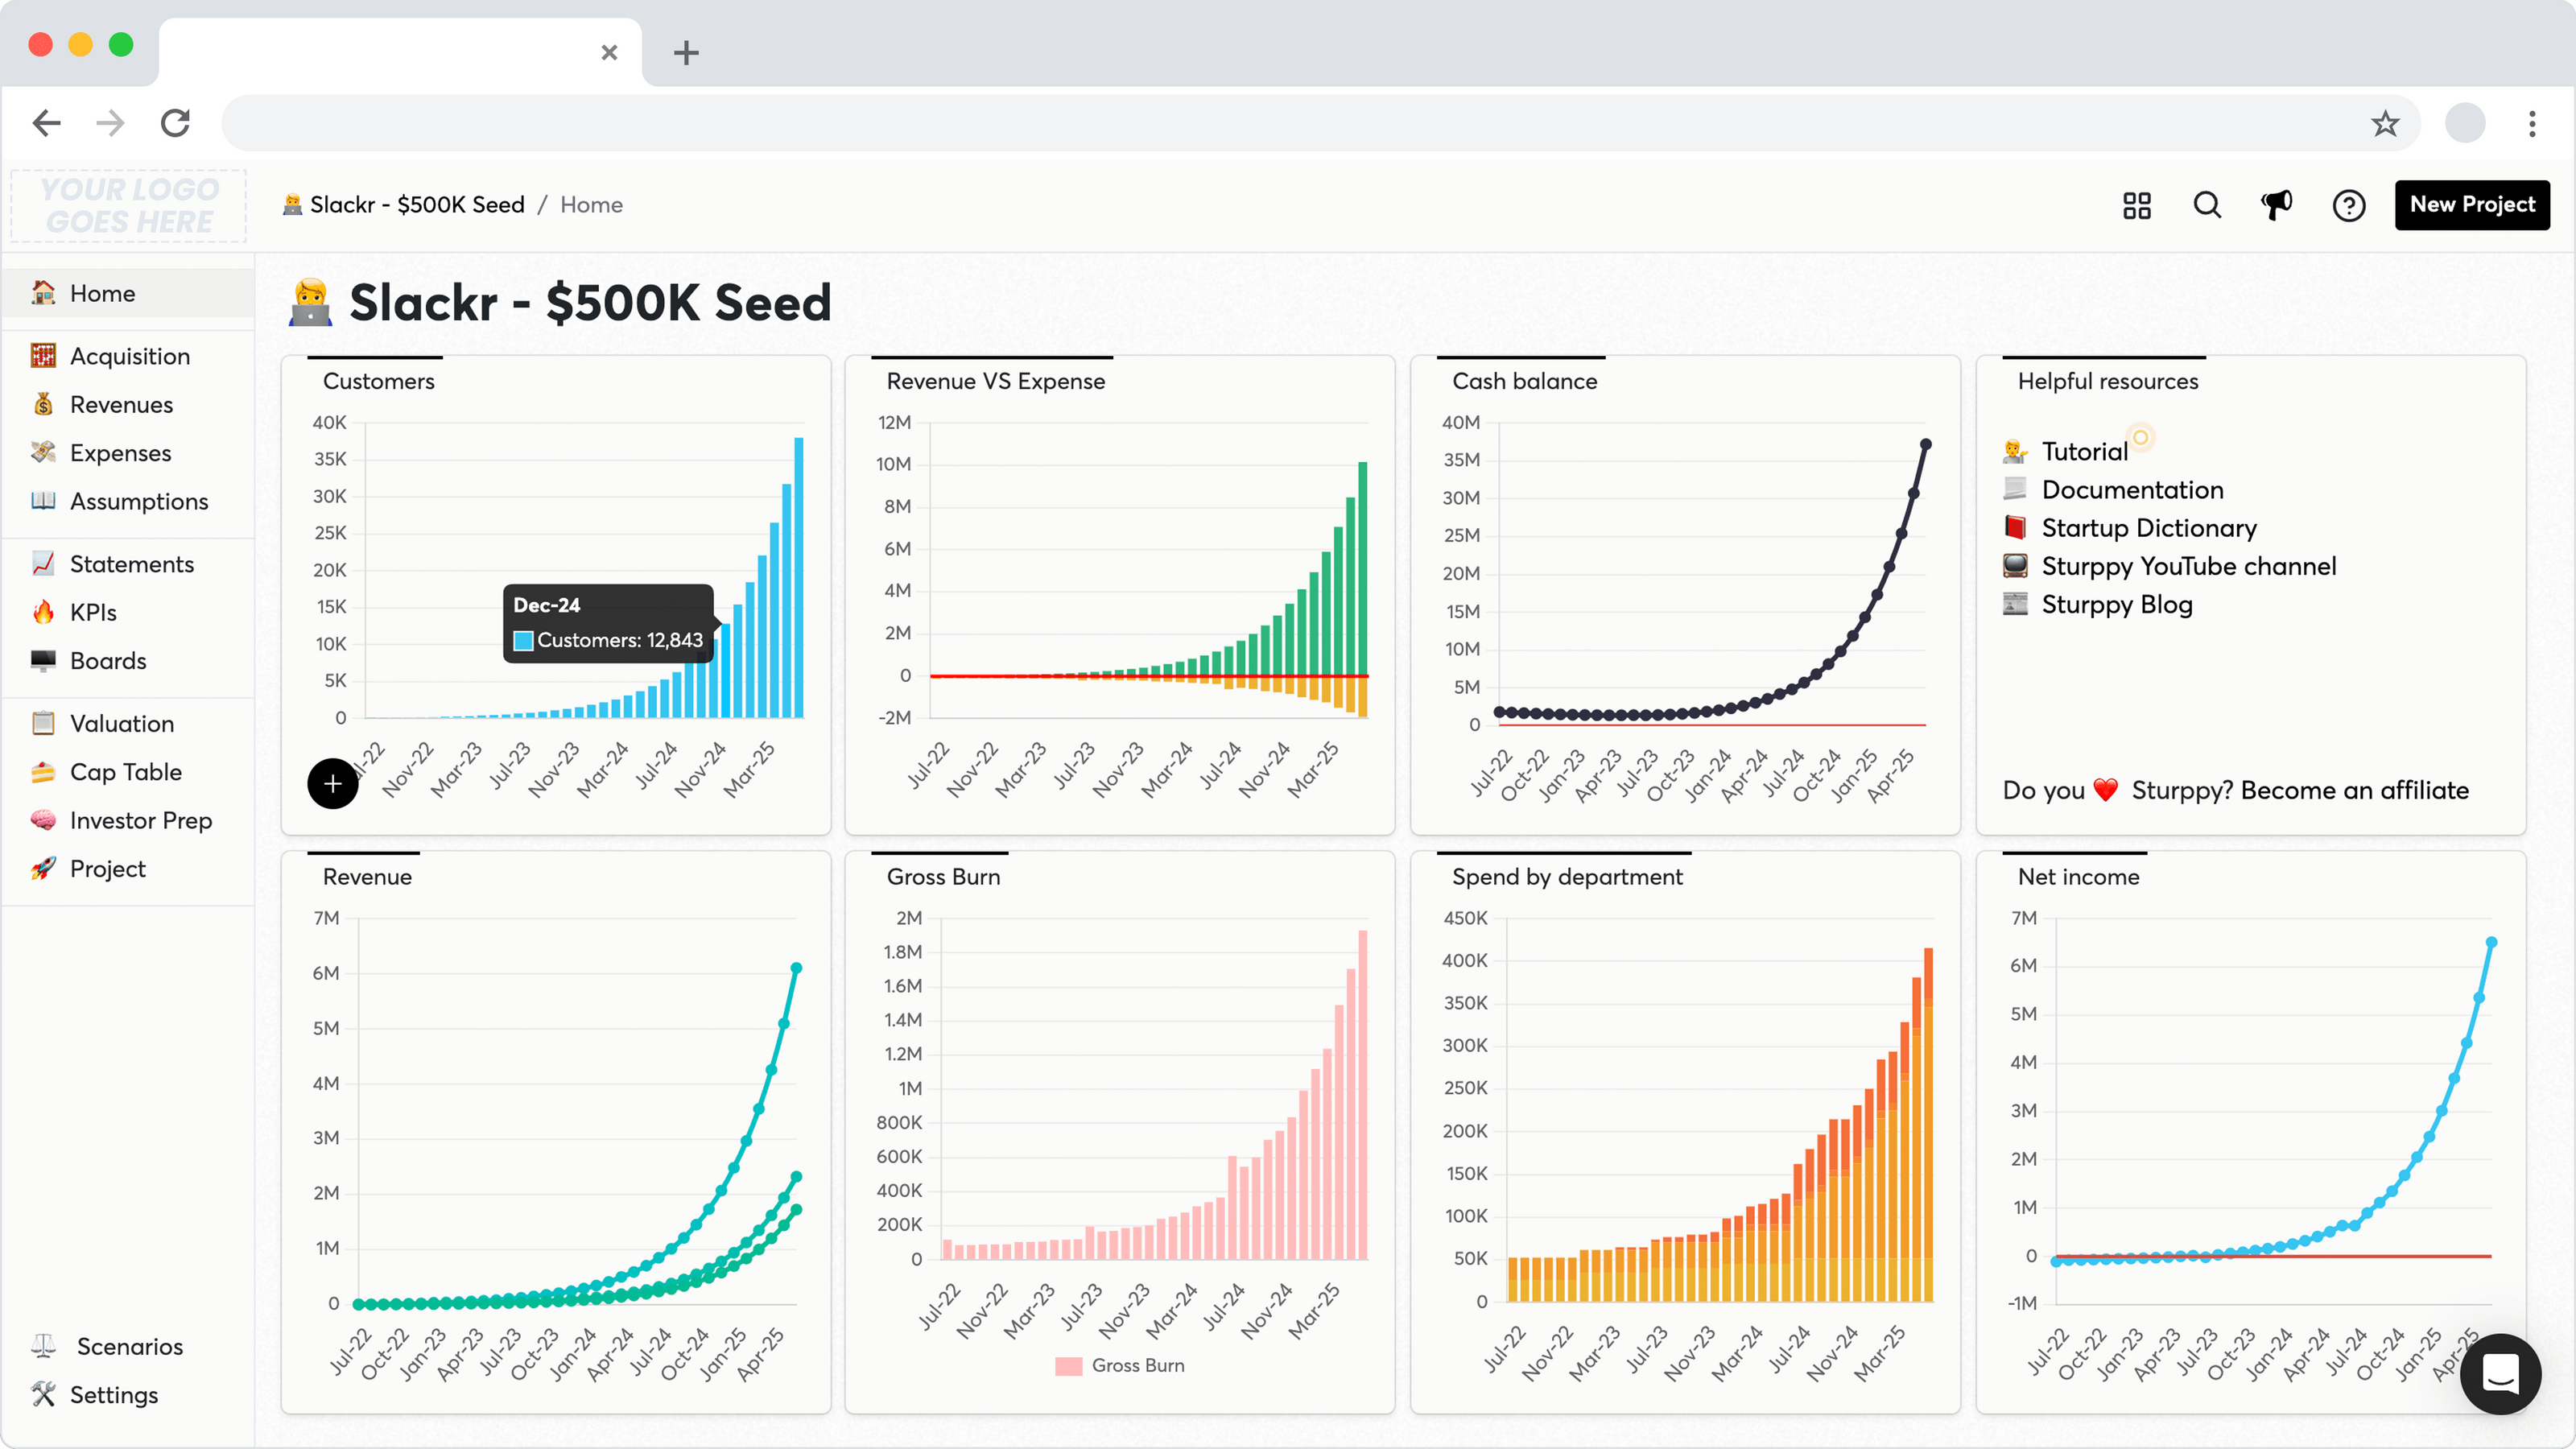This screenshot has height=1449, width=2576.
Task: Open the apps grid icon
Action: [2136, 205]
